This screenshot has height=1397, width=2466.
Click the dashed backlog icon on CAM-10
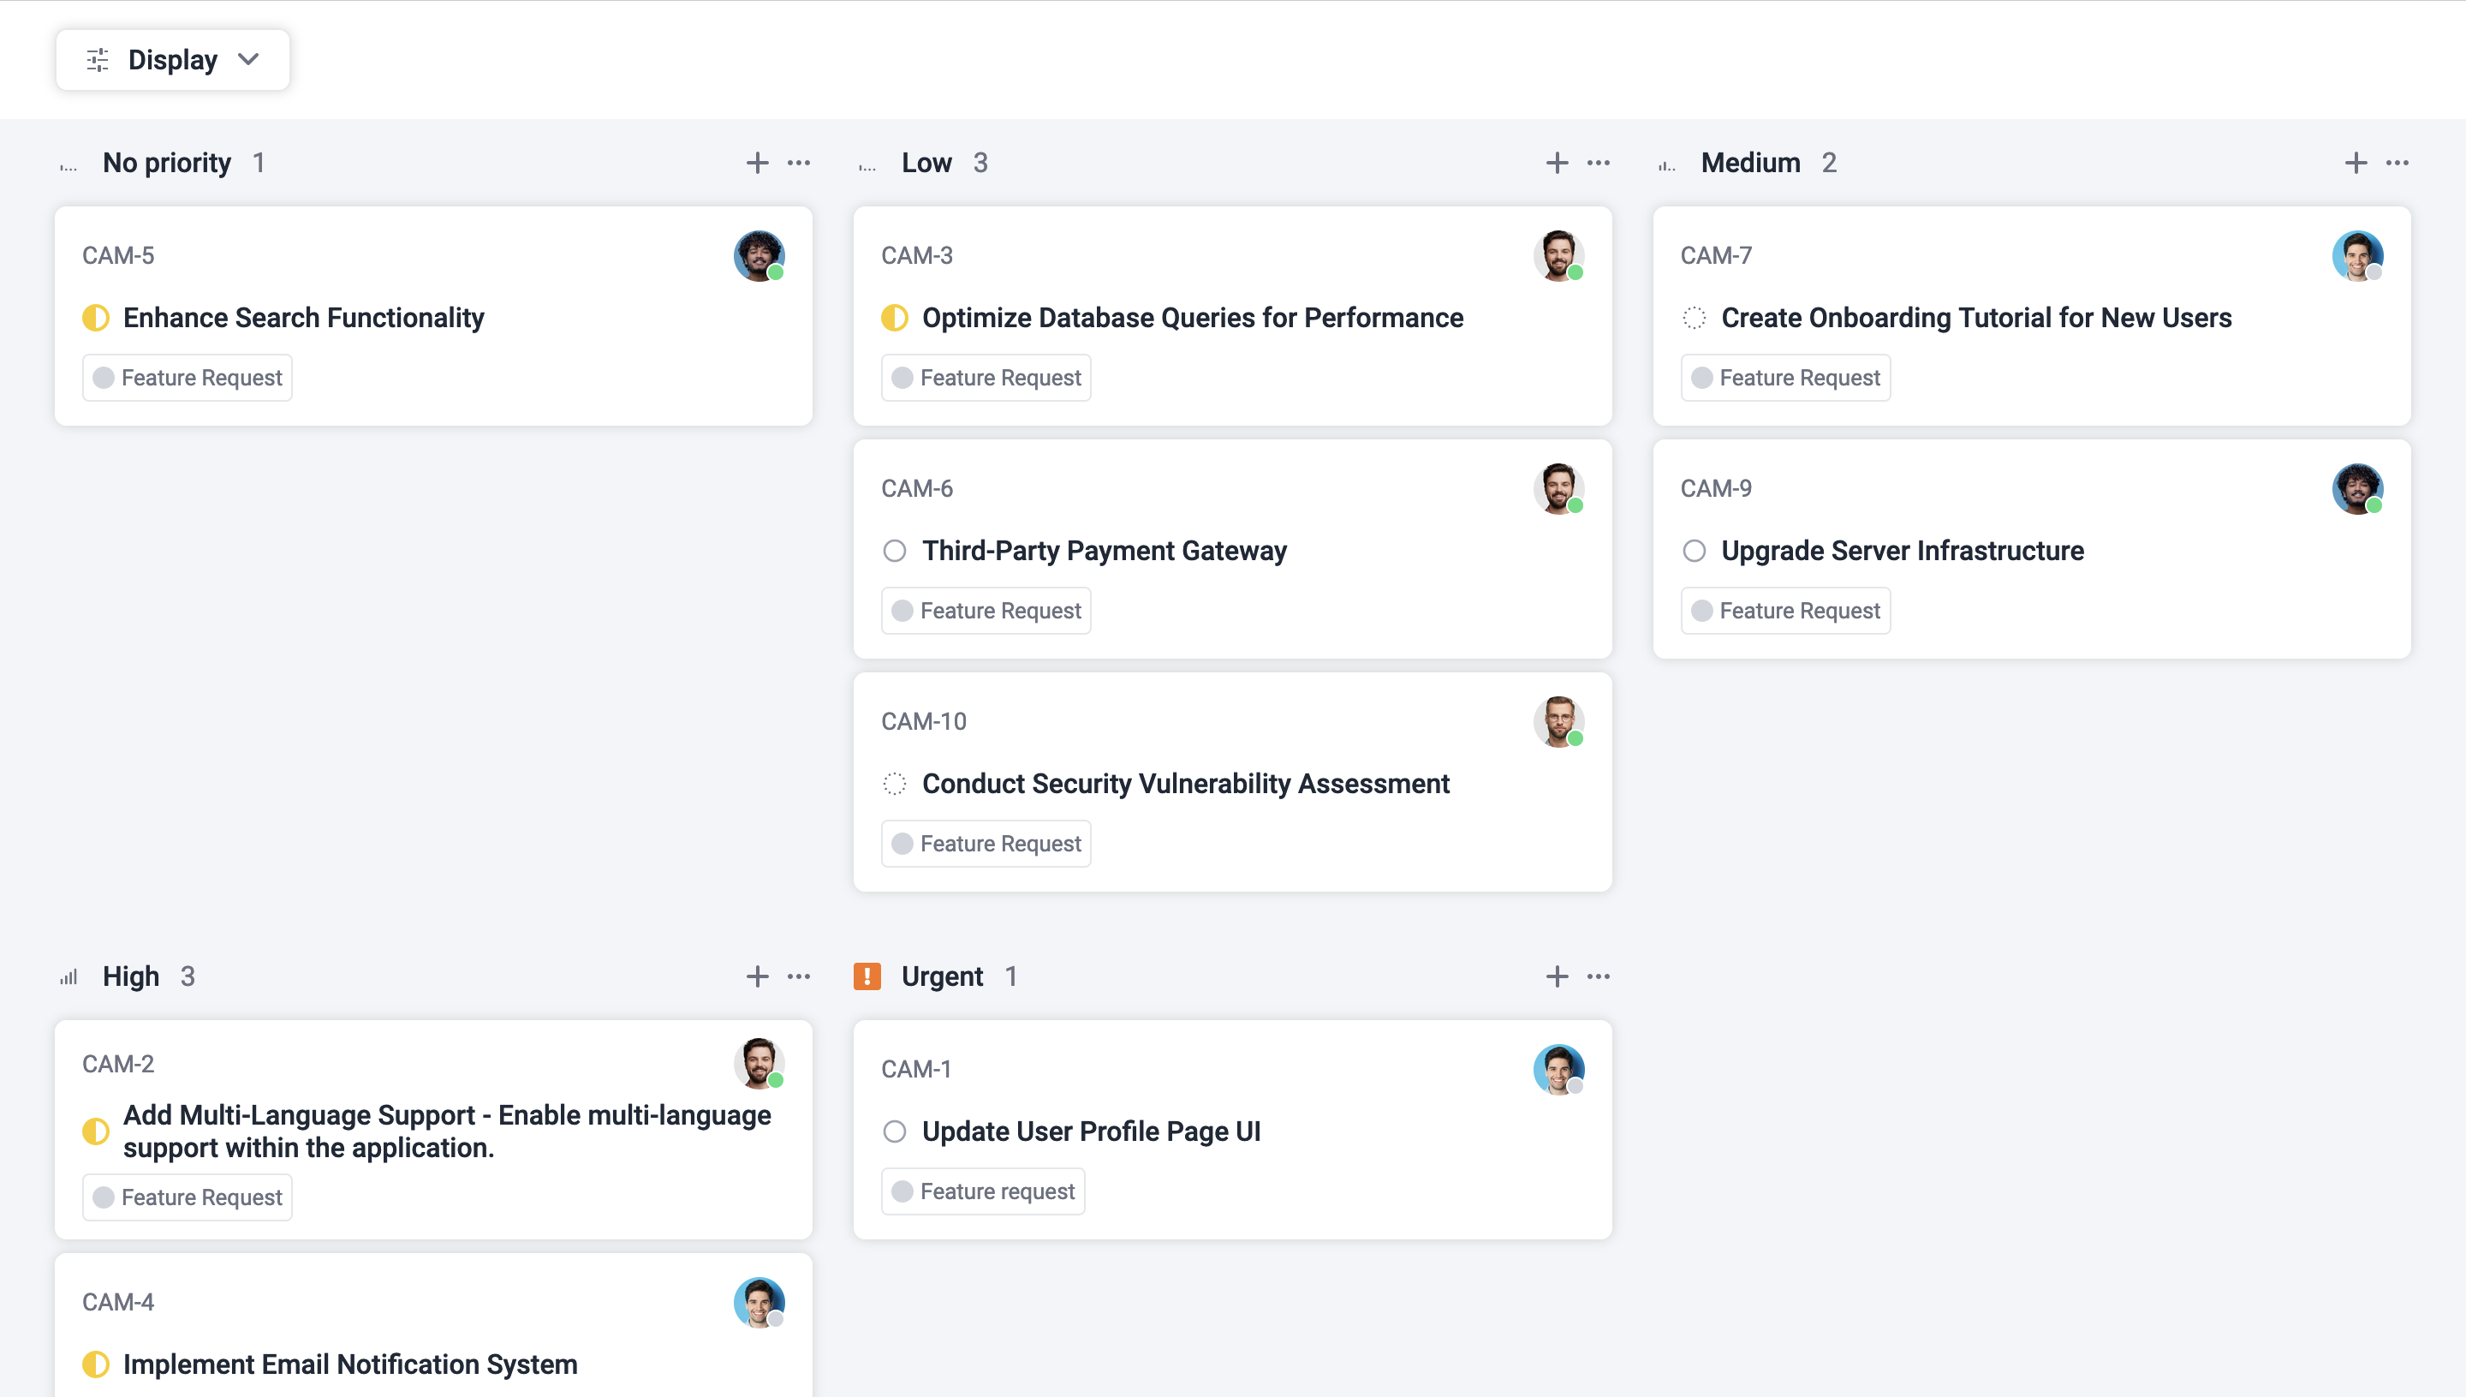tap(895, 783)
